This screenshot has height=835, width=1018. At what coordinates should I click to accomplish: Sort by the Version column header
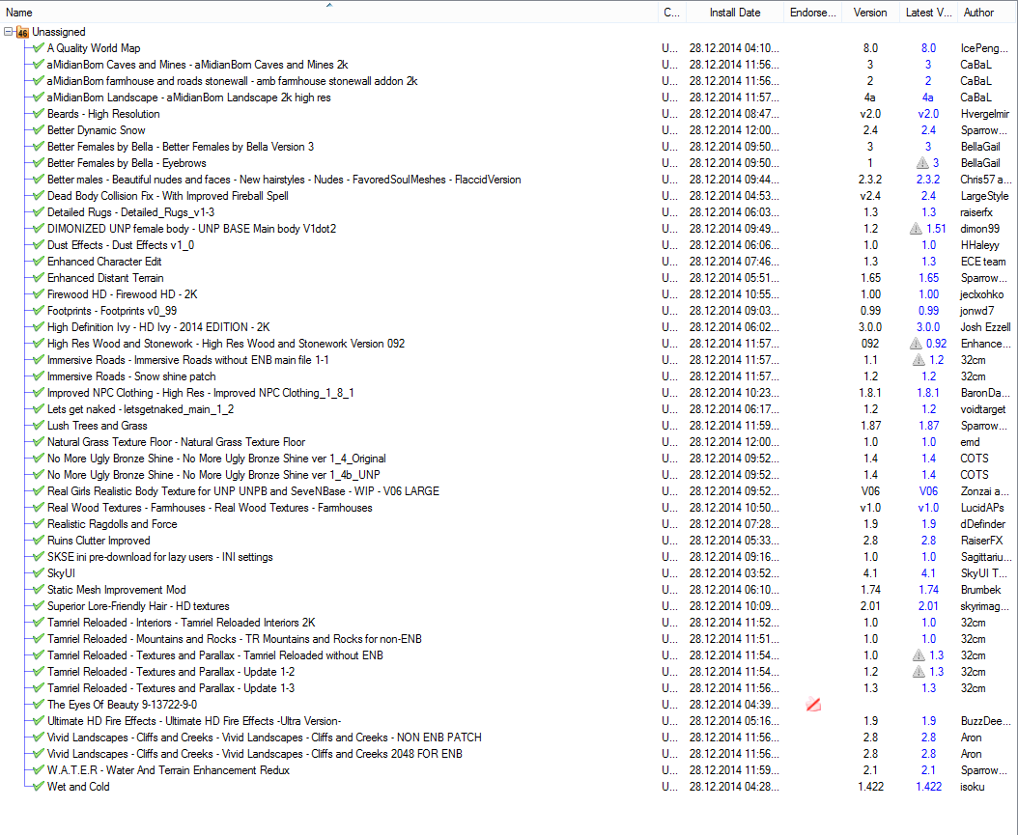870,13
